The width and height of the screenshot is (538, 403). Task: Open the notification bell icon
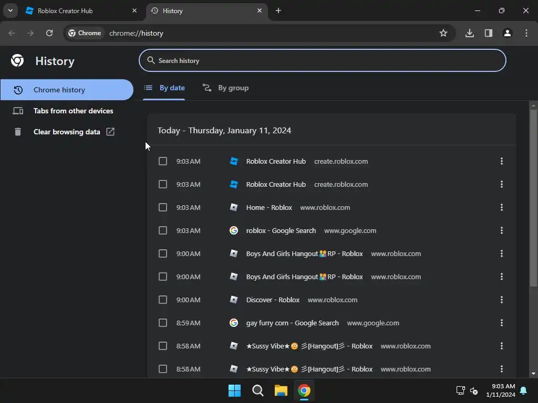(x=524, y=390)
